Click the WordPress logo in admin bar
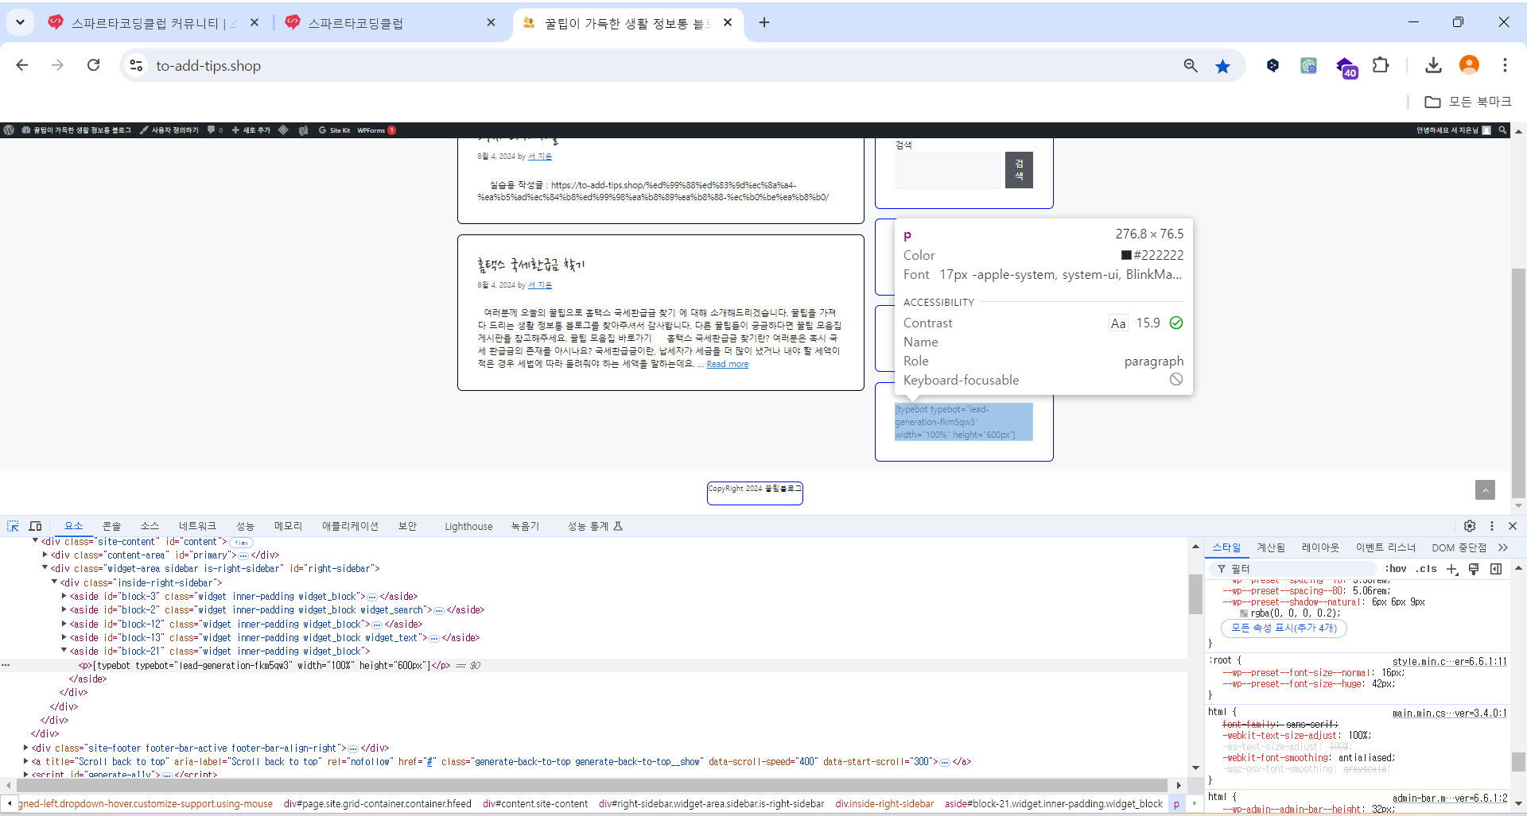The width and height of the screenshot is (1527, 816). point(9,130)
